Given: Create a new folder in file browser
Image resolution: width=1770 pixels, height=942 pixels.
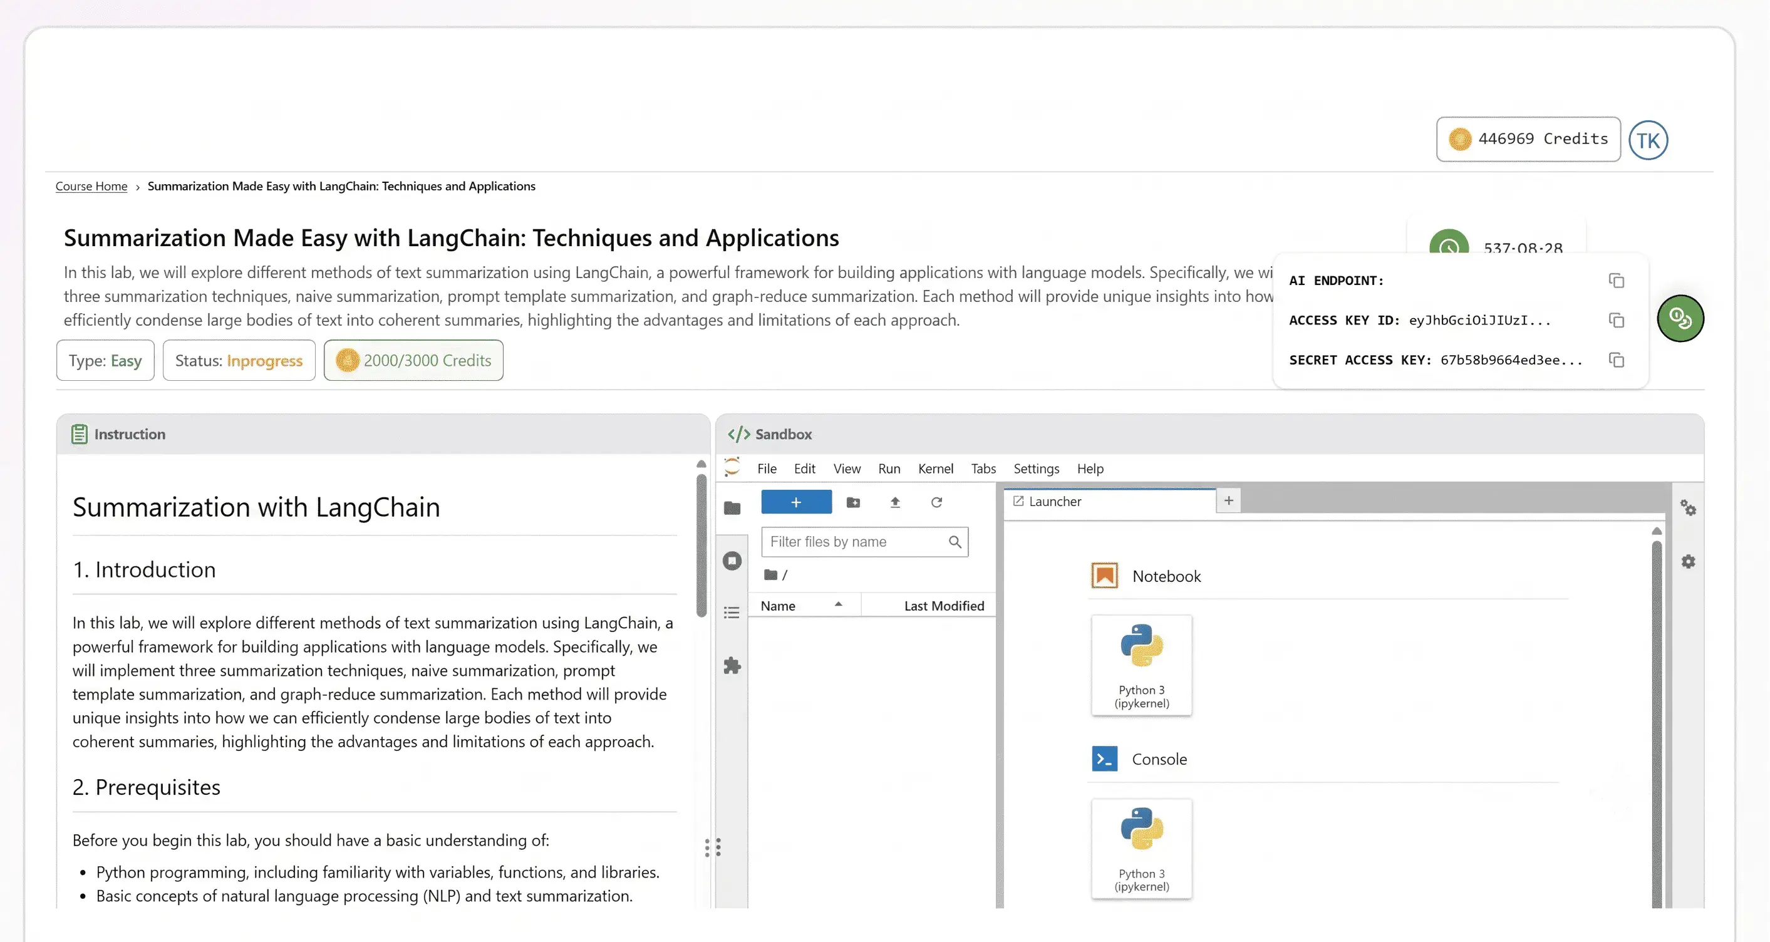Looking at the screenshot, I should tap(854, 502).
